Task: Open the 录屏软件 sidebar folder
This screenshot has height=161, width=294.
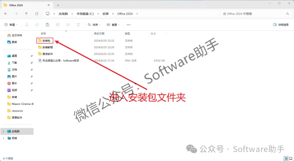Action: tap(15, 117)
